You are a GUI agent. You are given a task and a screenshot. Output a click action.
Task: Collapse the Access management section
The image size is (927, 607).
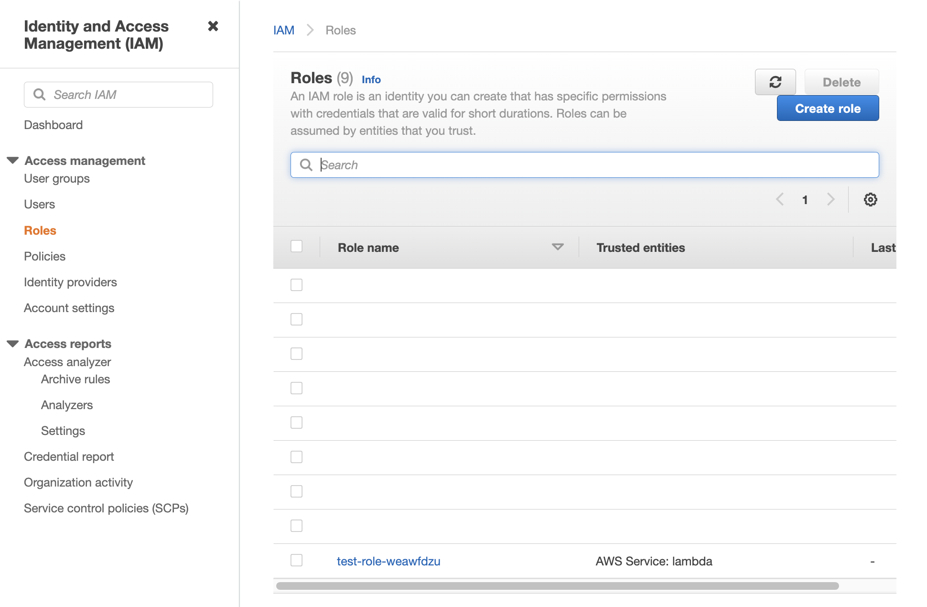(13, 161)
